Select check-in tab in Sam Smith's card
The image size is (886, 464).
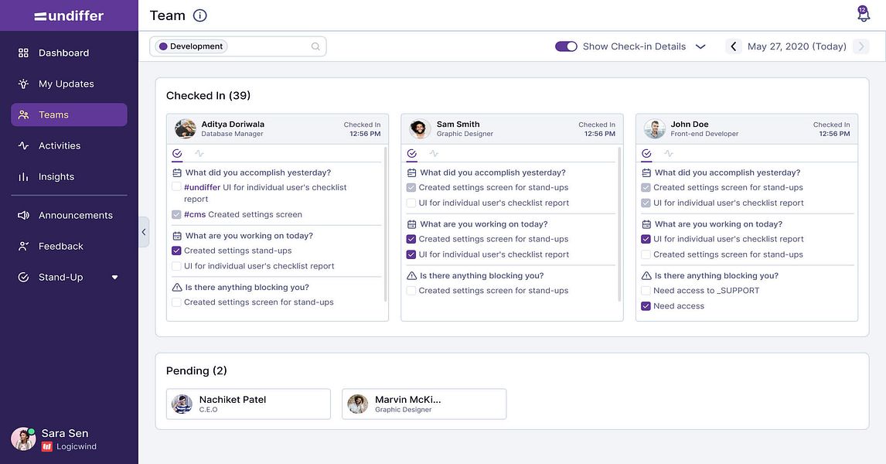[x=411, y=153]
